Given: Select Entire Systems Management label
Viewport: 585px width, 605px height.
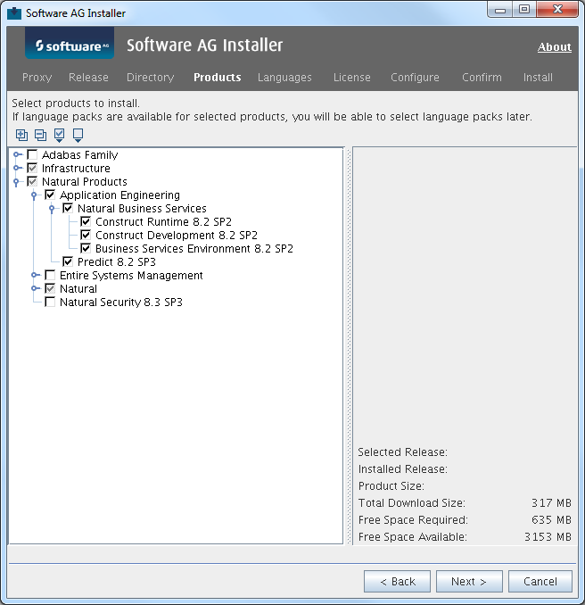Looking at the screenshot, I should coord(131,276).
